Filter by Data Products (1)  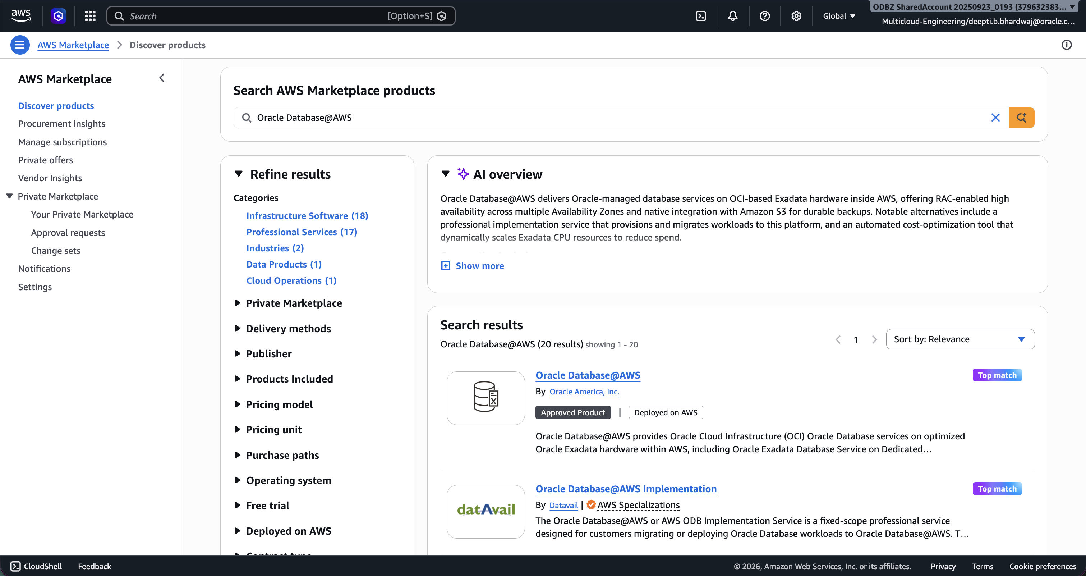(x=284, y=264)
